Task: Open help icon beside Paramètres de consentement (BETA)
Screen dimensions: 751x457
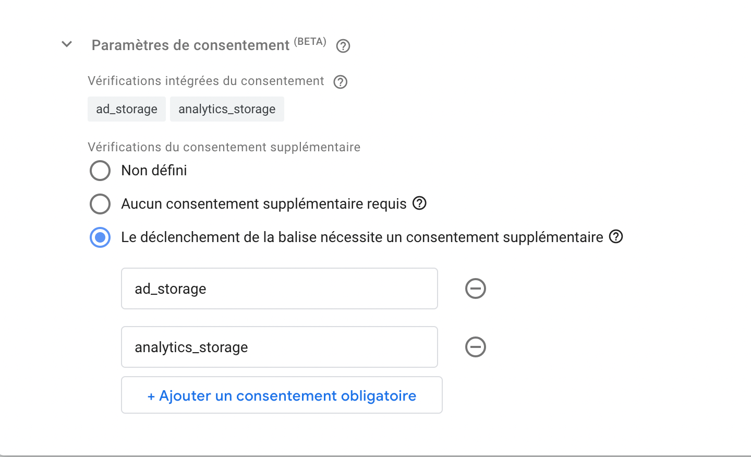Action: coord(343,46)
